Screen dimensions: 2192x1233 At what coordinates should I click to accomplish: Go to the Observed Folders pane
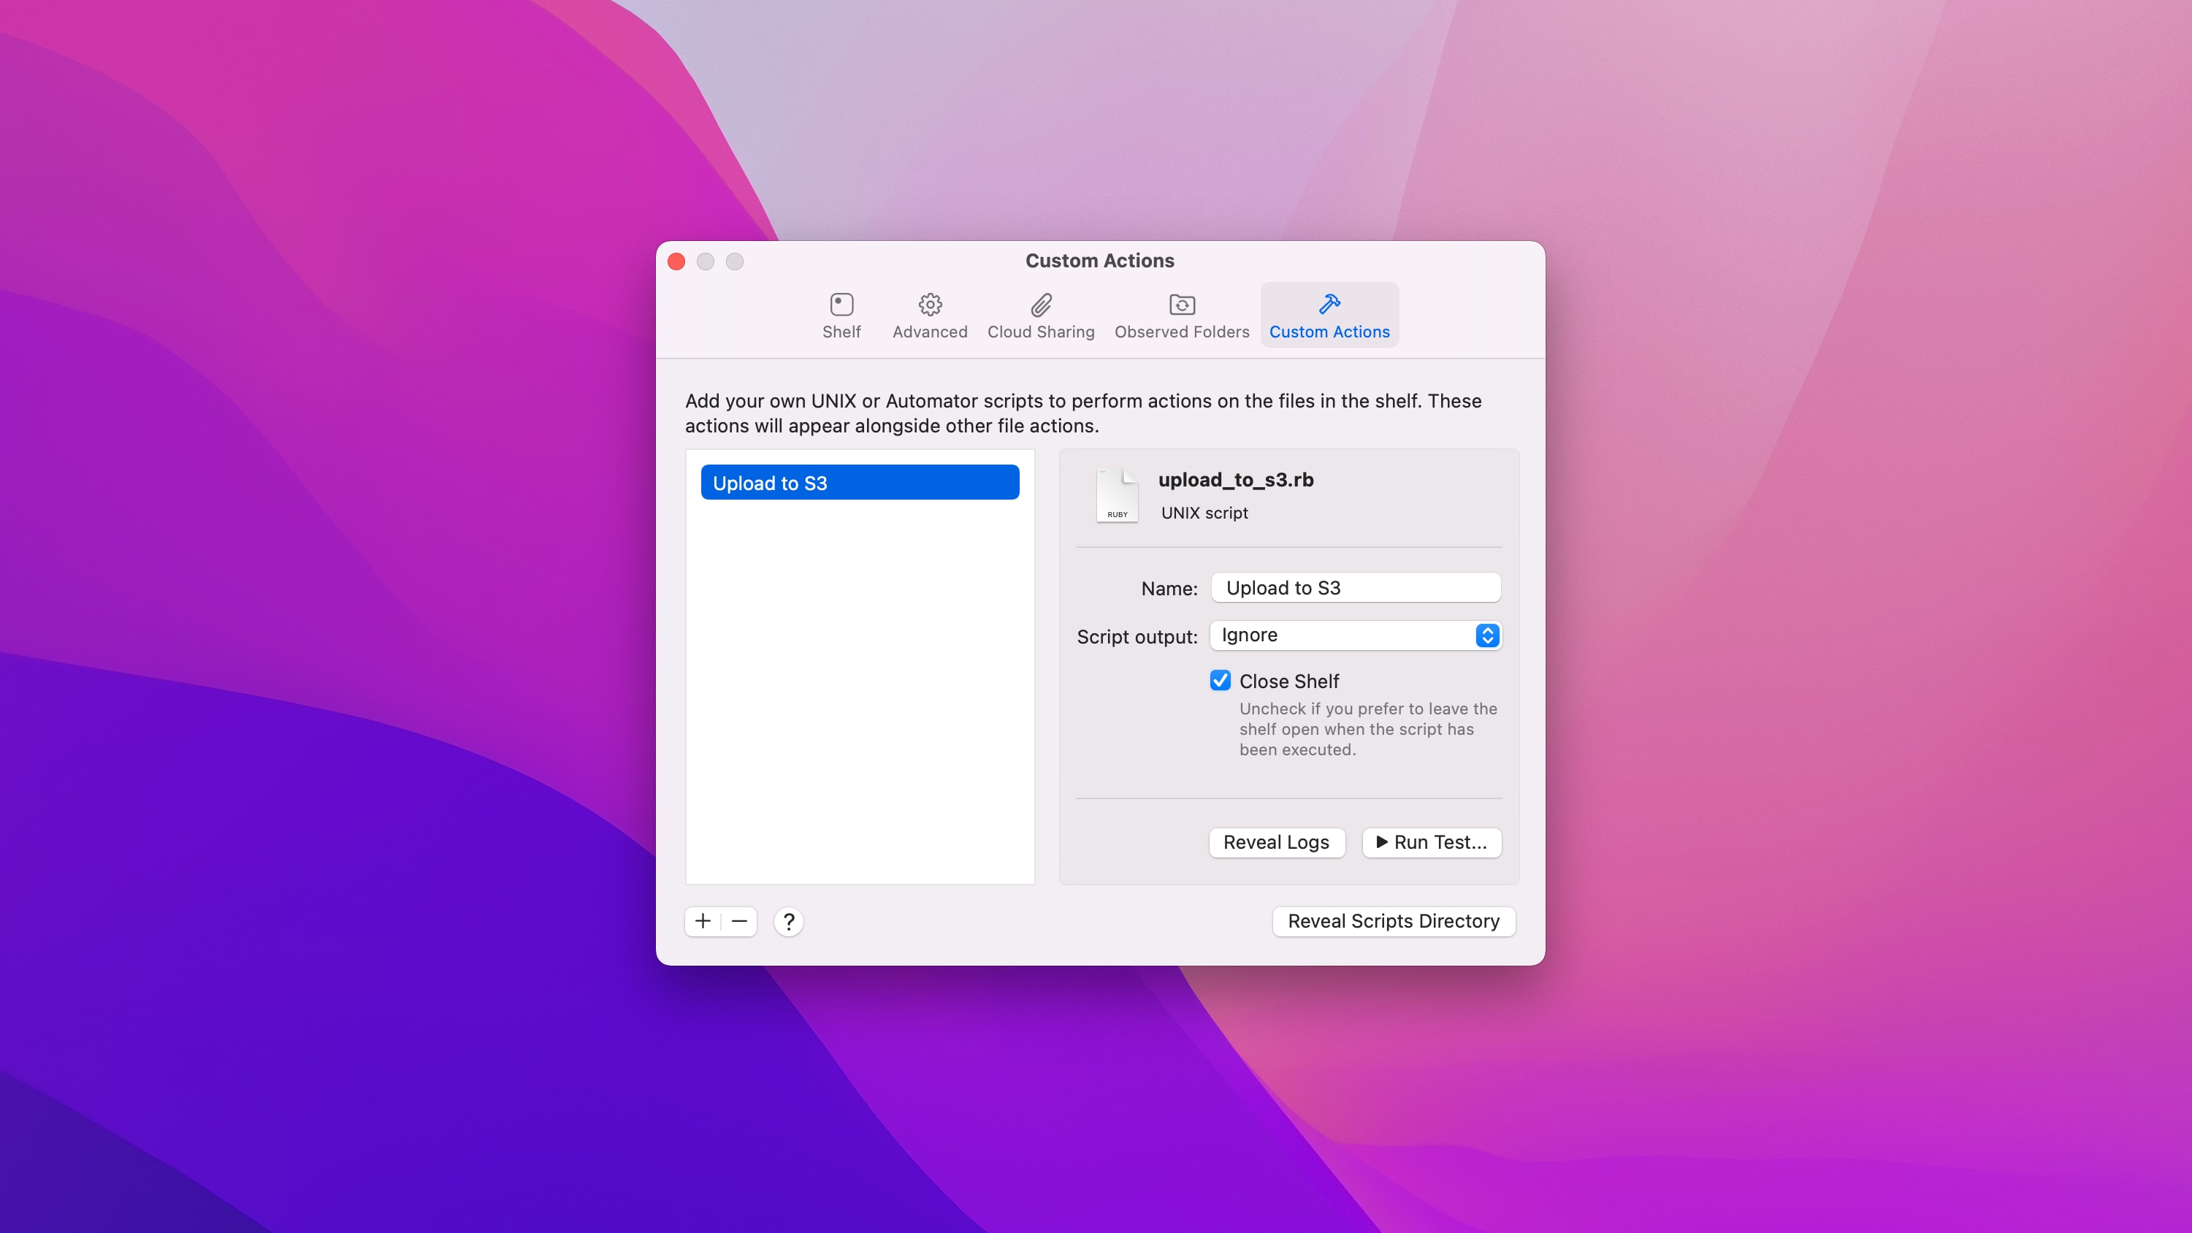coord(1181,315)
